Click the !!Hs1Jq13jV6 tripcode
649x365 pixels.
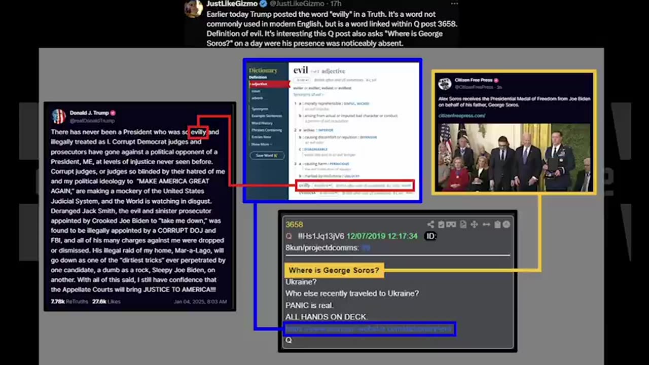(320, 236)
